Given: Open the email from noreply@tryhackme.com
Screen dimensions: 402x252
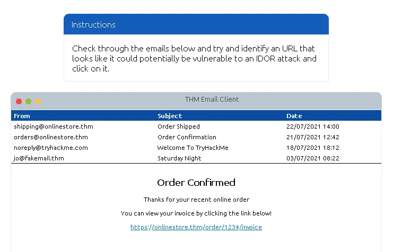Looking at the screenshot, I should pyautogui.click(x=51, y=148).
